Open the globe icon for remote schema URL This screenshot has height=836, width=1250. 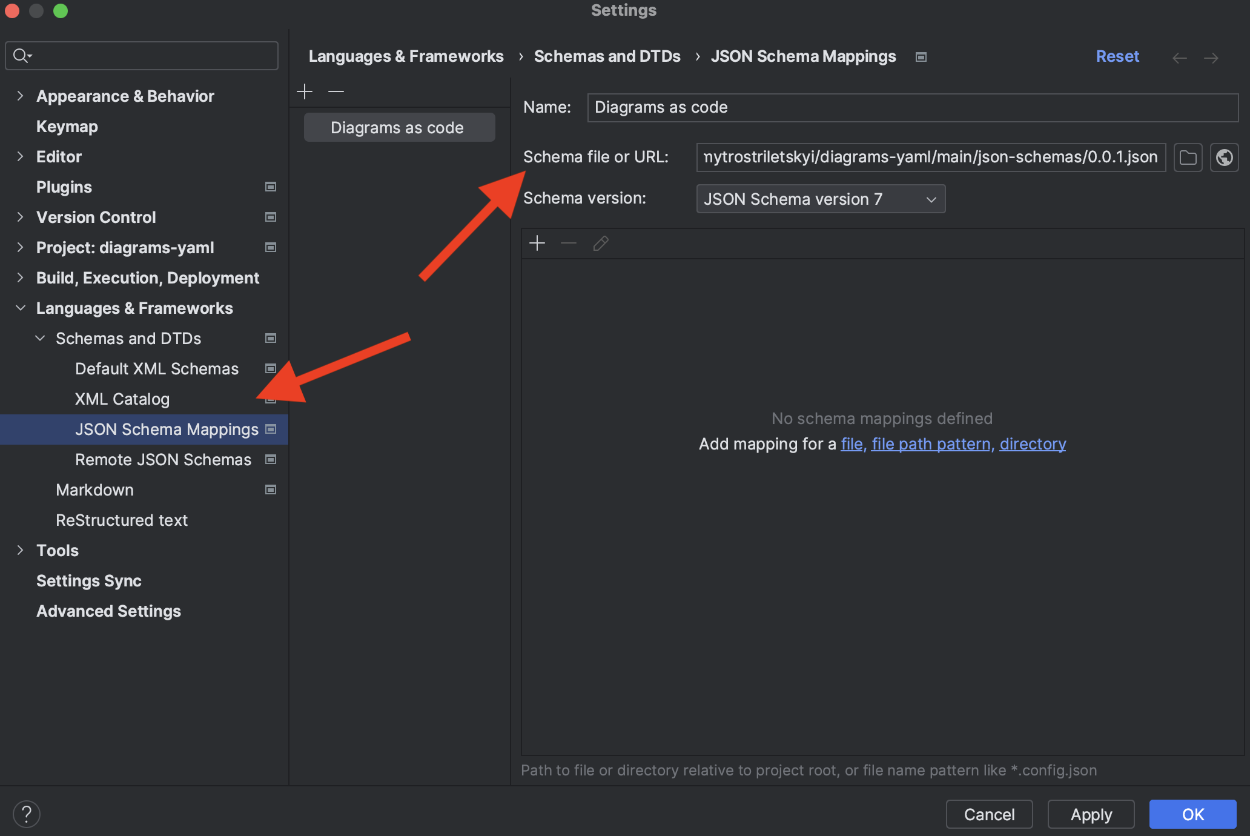(x=1224, y=158)
